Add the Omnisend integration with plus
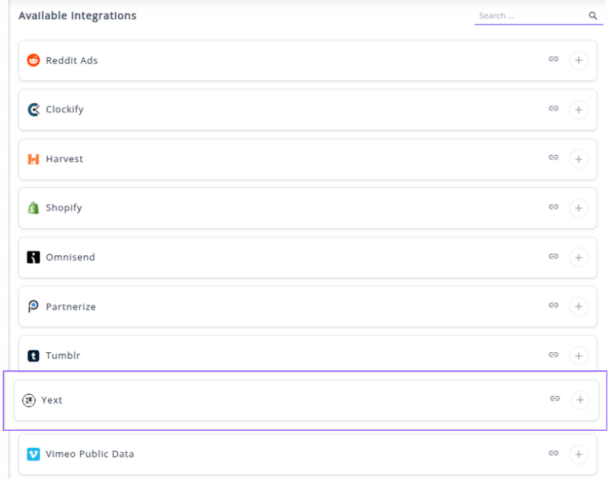Image resolution: width=612 pixels, height=479 pixels. (578, 257)
